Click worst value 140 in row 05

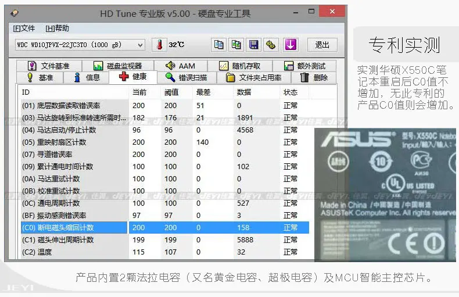pyautogui.click(x=202, y=142)
